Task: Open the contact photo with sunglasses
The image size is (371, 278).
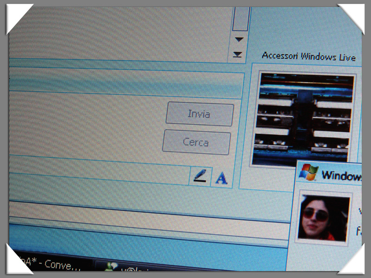Action: [323, 217]
